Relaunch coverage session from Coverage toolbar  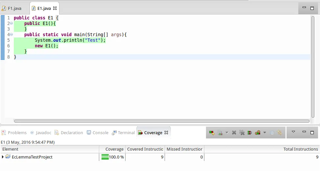(x=212, y=133)
